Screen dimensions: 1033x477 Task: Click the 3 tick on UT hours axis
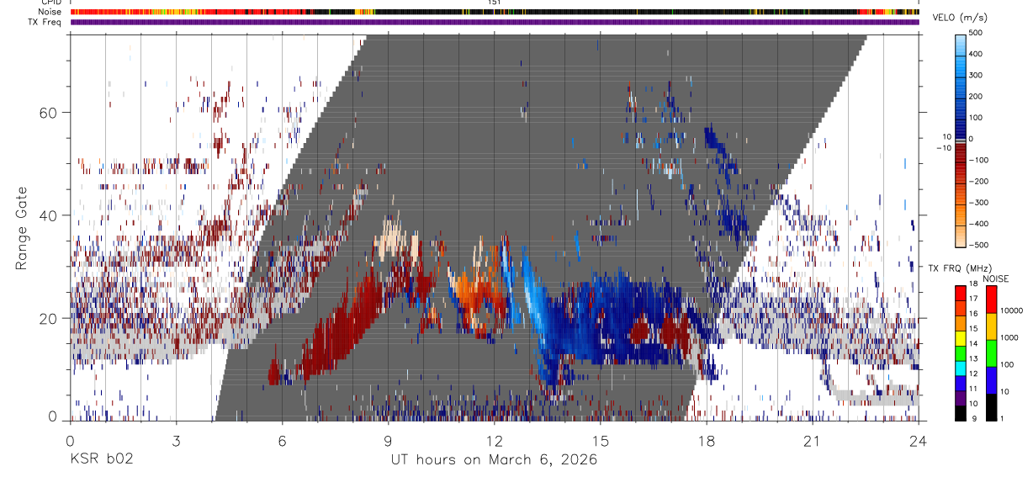[x=176, y=440]
